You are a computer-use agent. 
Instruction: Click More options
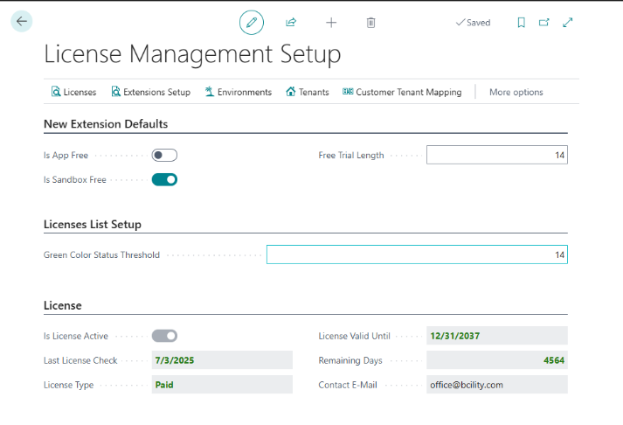point(516,92)
